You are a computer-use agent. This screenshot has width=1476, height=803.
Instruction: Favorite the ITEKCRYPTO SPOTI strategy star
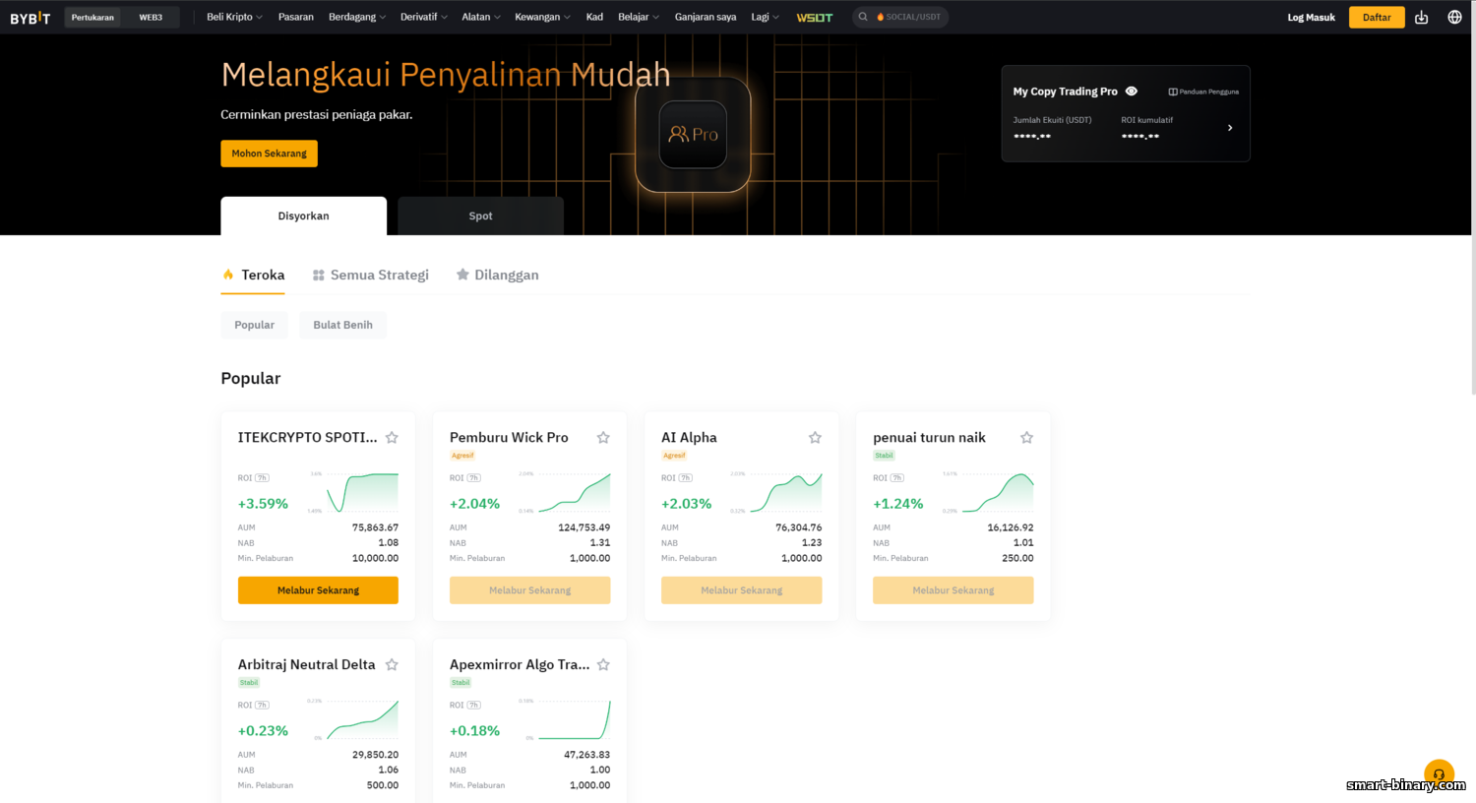(392, 437)
